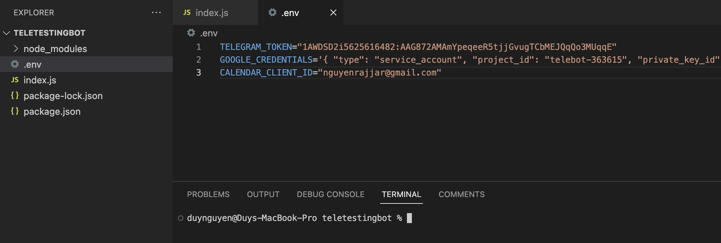
Task: Focus the terminal prompt input
Action: pos(409,218)
